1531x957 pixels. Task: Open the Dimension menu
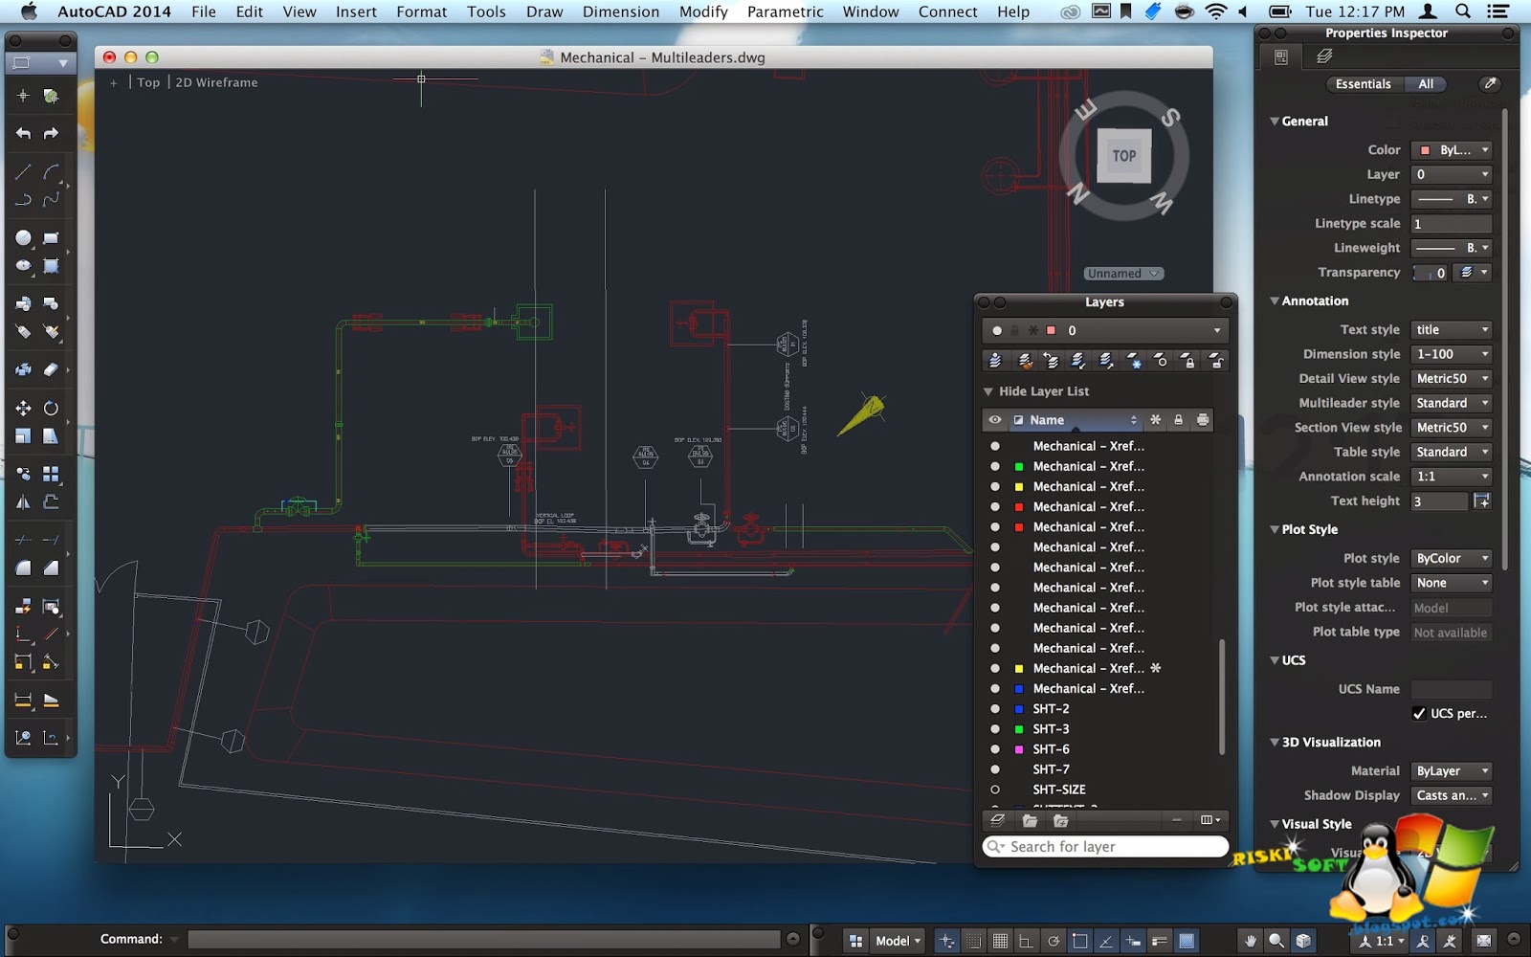pos(621,11)
